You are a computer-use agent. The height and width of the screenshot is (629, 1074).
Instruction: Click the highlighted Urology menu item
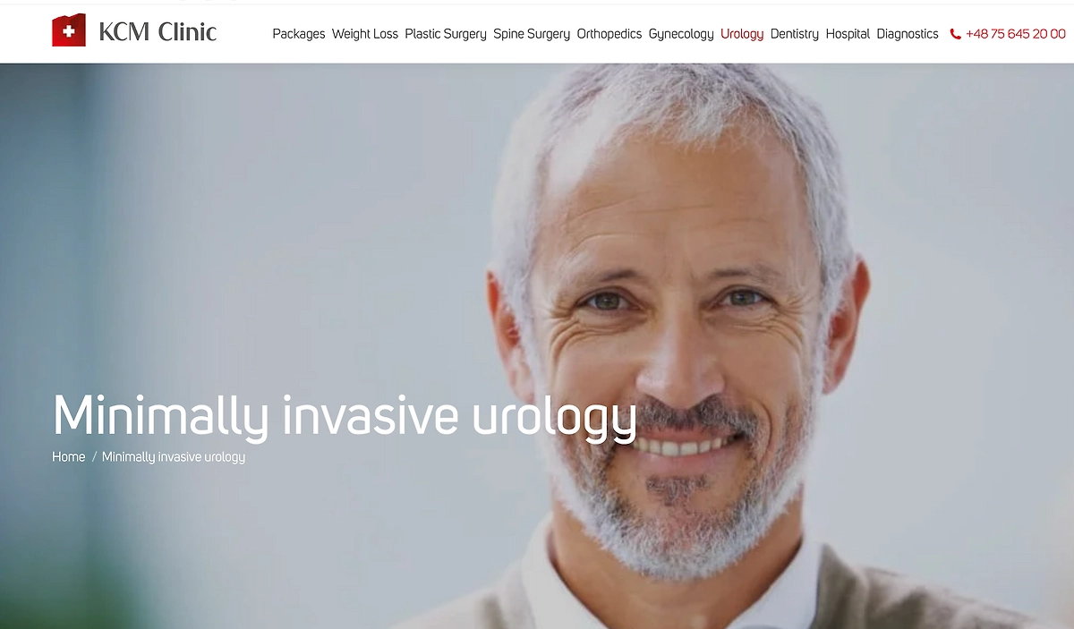coord(742,34)
